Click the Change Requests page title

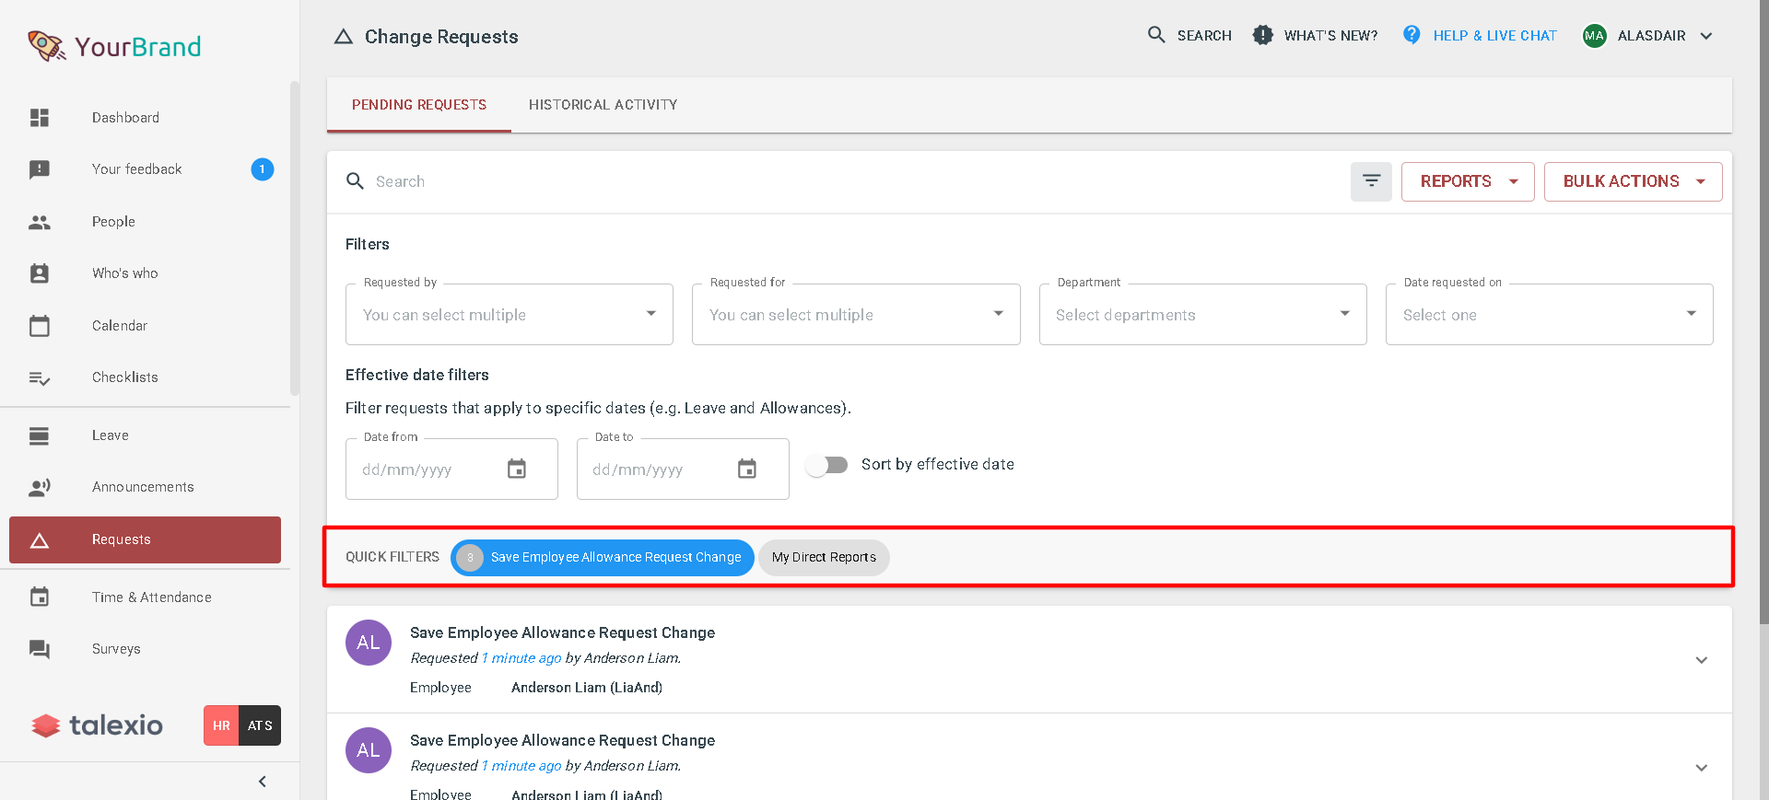click(441, 37)
